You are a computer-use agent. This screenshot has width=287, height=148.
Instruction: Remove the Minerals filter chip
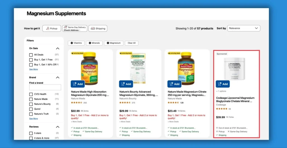(x=90, y=43)
